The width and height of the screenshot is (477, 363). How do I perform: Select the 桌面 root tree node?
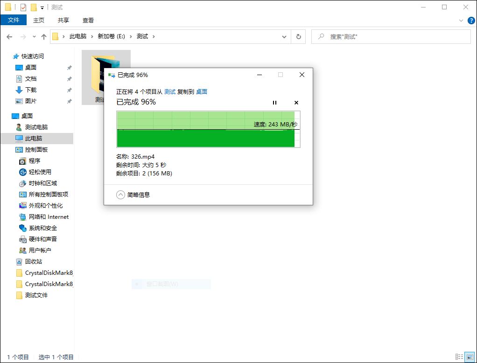[27, 116]
